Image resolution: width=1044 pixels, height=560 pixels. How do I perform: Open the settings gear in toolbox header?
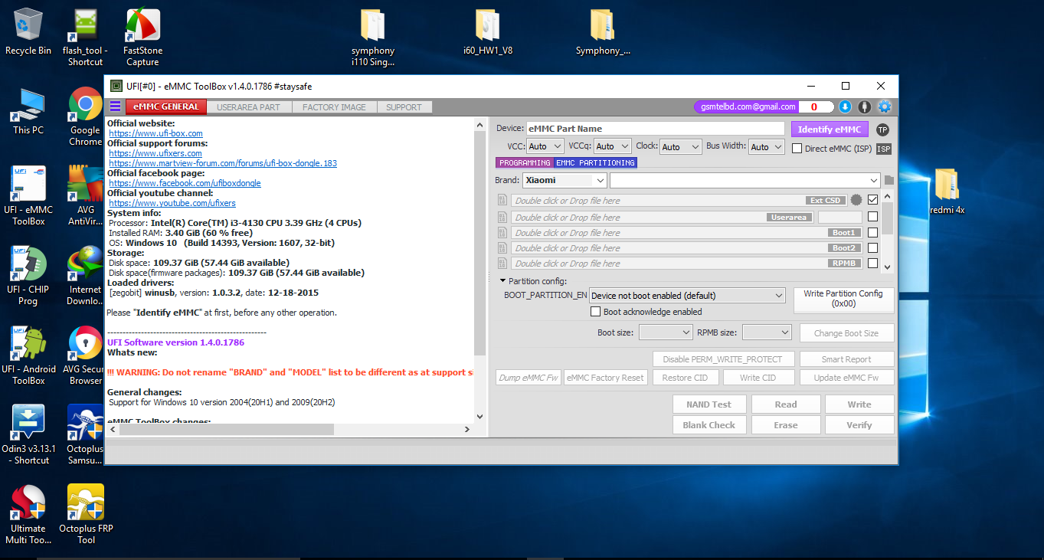(884, 107)
